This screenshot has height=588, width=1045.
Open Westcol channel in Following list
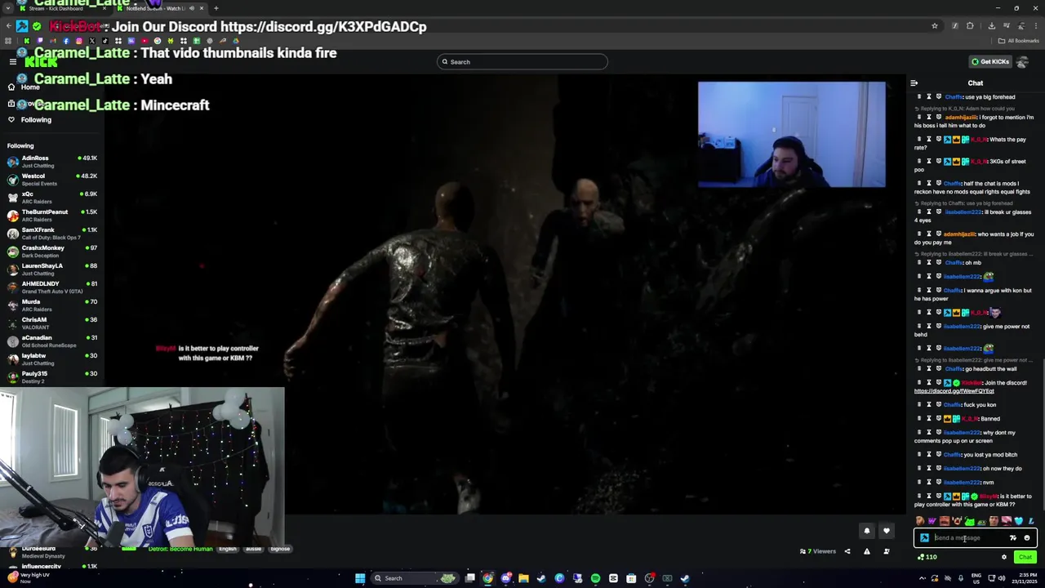[52, 179]
